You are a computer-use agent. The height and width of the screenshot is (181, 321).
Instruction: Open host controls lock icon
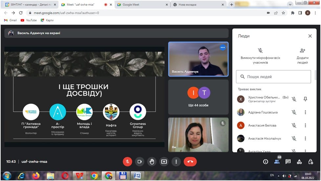click(310, 161)
